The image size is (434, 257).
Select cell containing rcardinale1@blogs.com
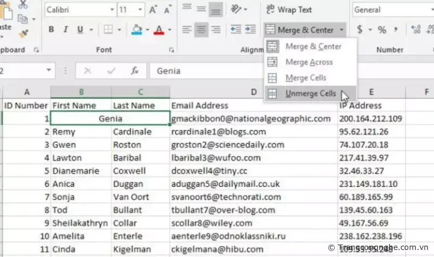[218, 132]
